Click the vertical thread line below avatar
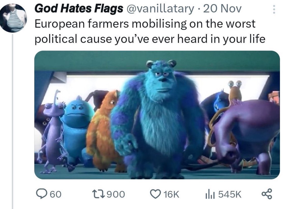 [x=13, y=122]
